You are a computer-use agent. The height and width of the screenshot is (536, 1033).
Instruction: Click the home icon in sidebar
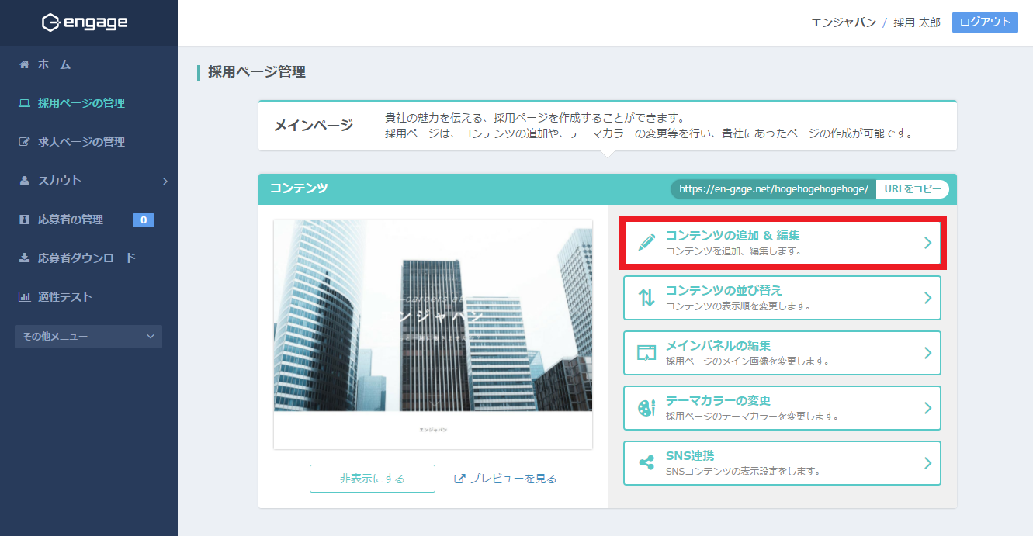click(x=24, y=64)
